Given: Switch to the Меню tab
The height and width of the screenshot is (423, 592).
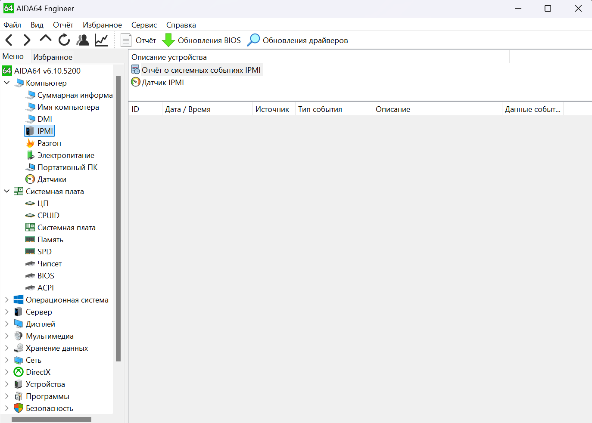Looking at the screenshot, I should tap(13, 56).
